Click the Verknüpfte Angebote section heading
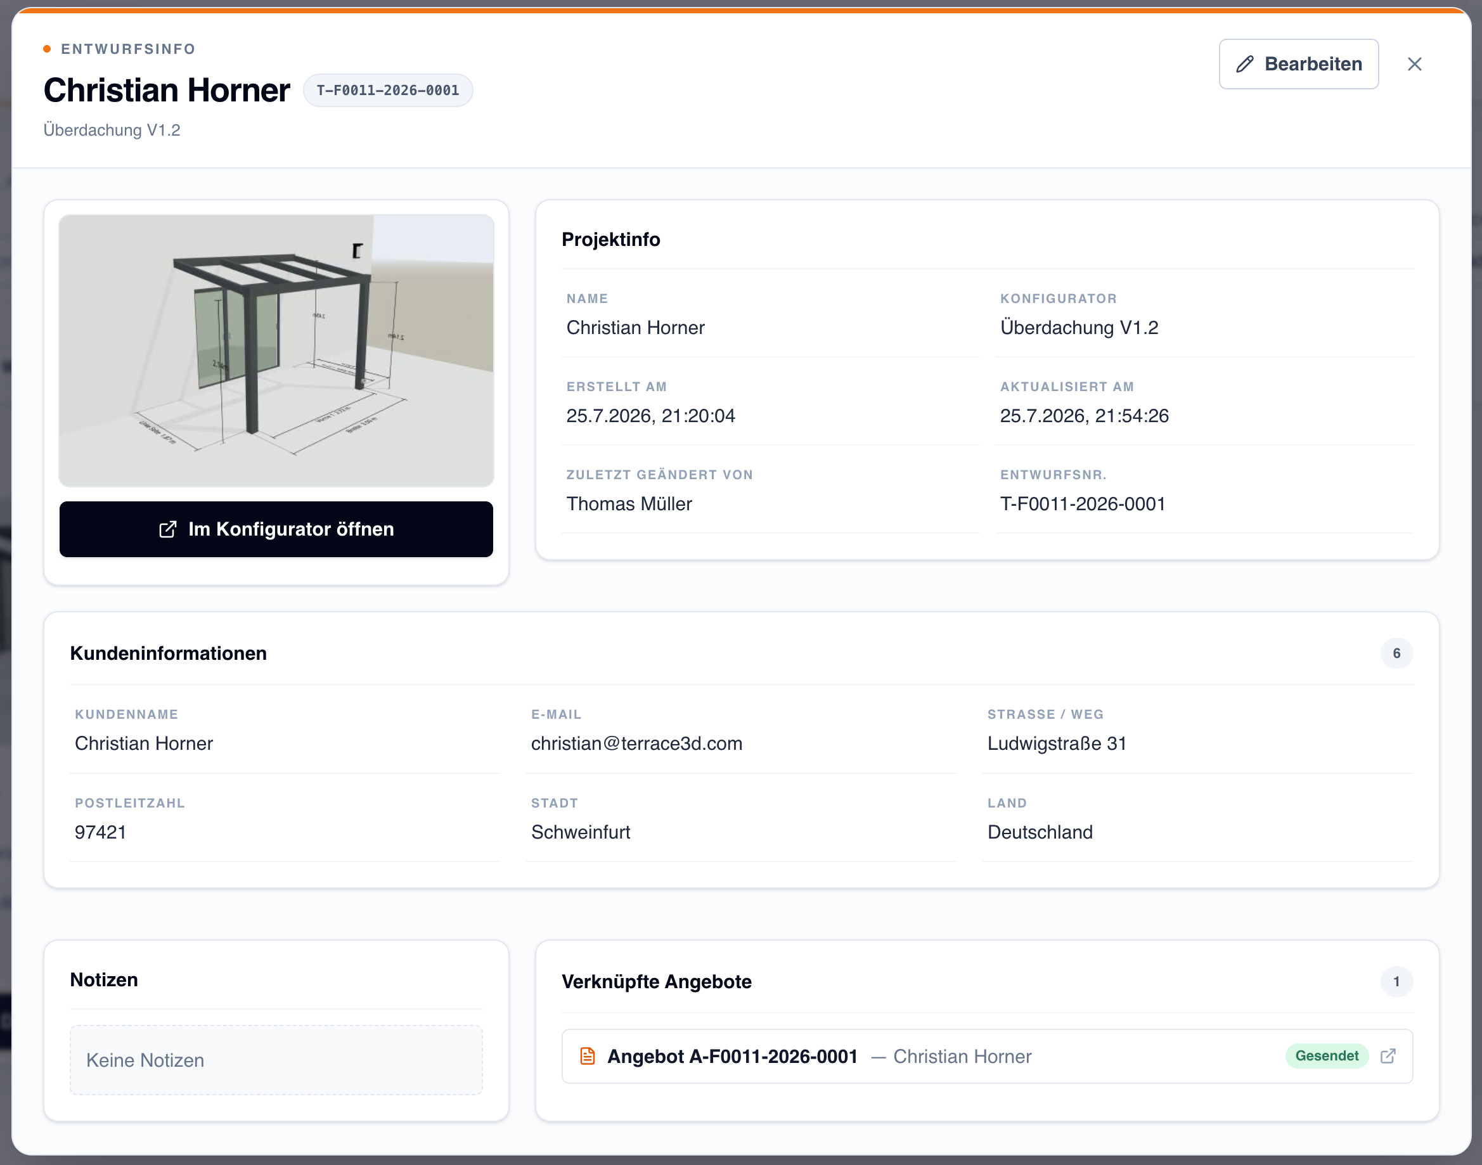This screenshot has height=1165, width=1482. 657,982
